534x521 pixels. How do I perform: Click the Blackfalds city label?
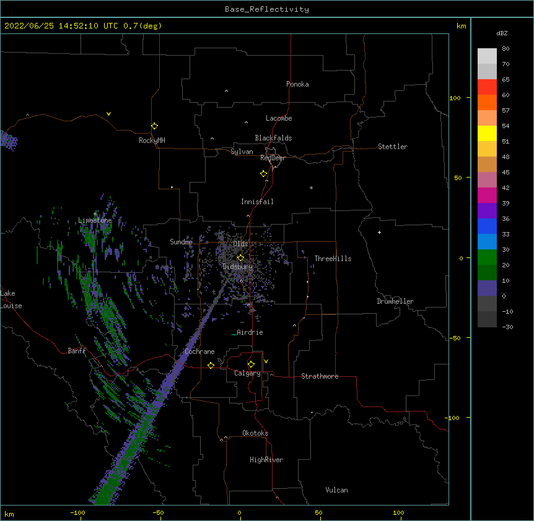pos(273,138)
